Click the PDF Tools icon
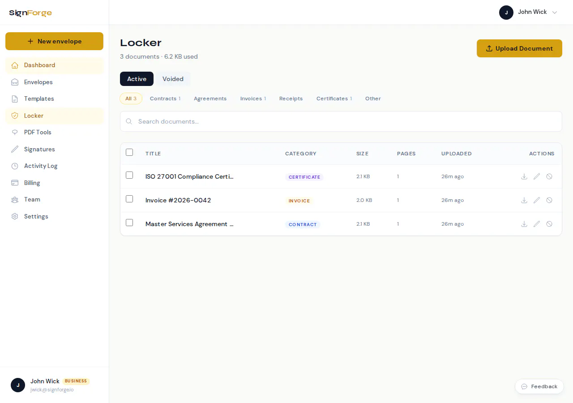The width and height of the screenshot is (573, 403). [15, 133]
